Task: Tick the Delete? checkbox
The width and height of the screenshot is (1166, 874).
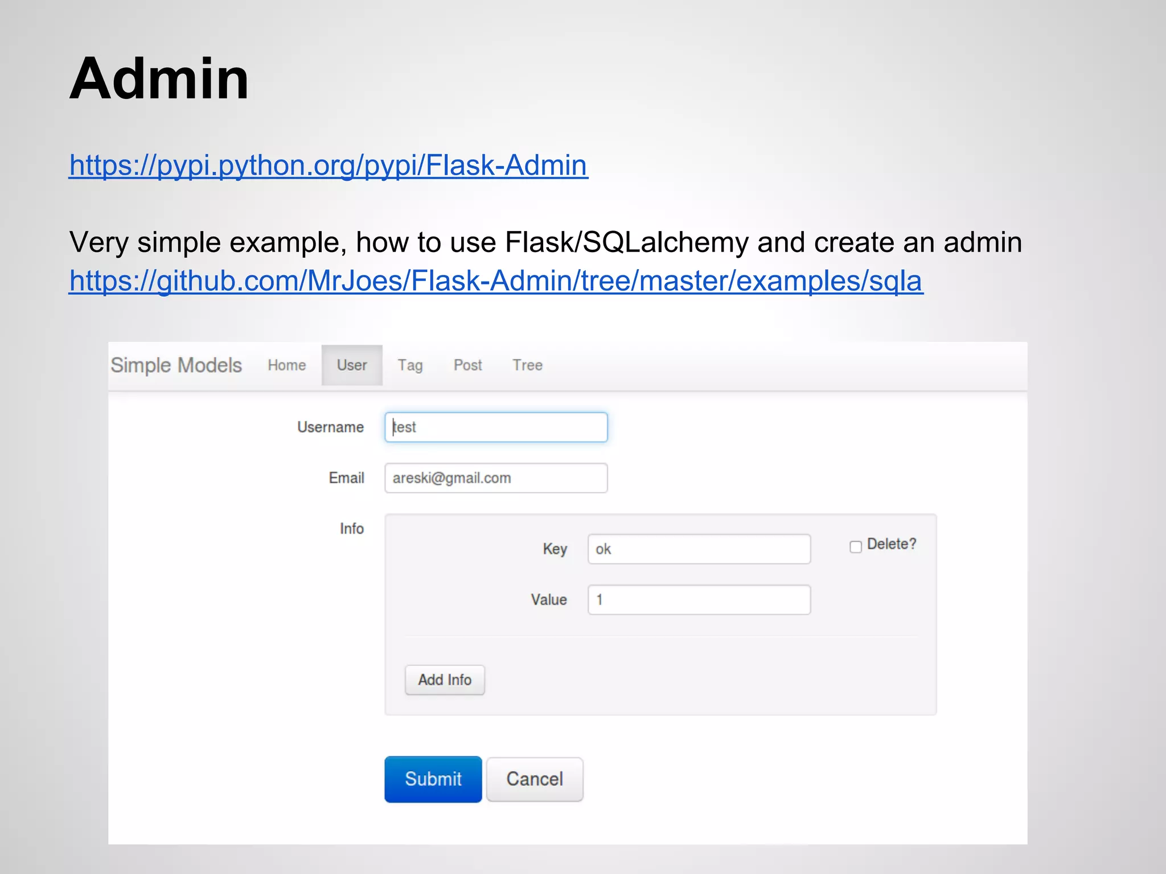Action: coord(855,547)
